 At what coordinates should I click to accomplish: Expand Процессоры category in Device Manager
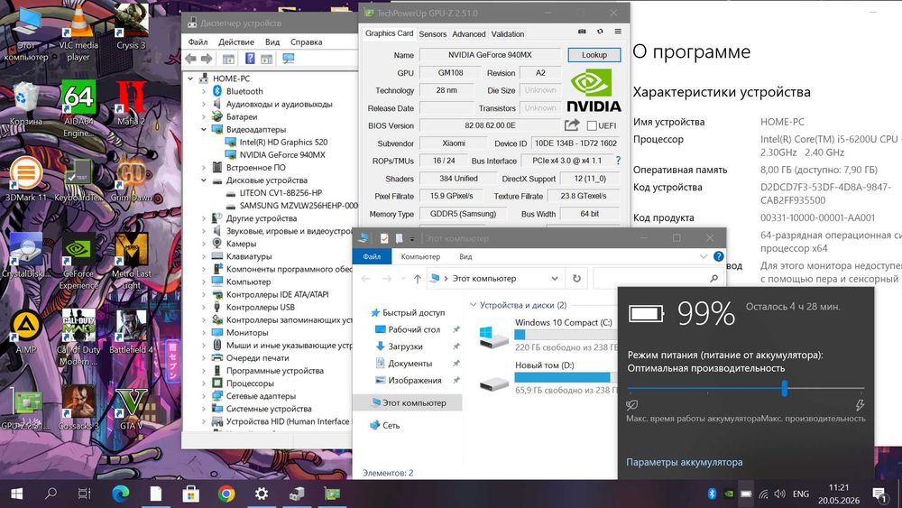204,383
